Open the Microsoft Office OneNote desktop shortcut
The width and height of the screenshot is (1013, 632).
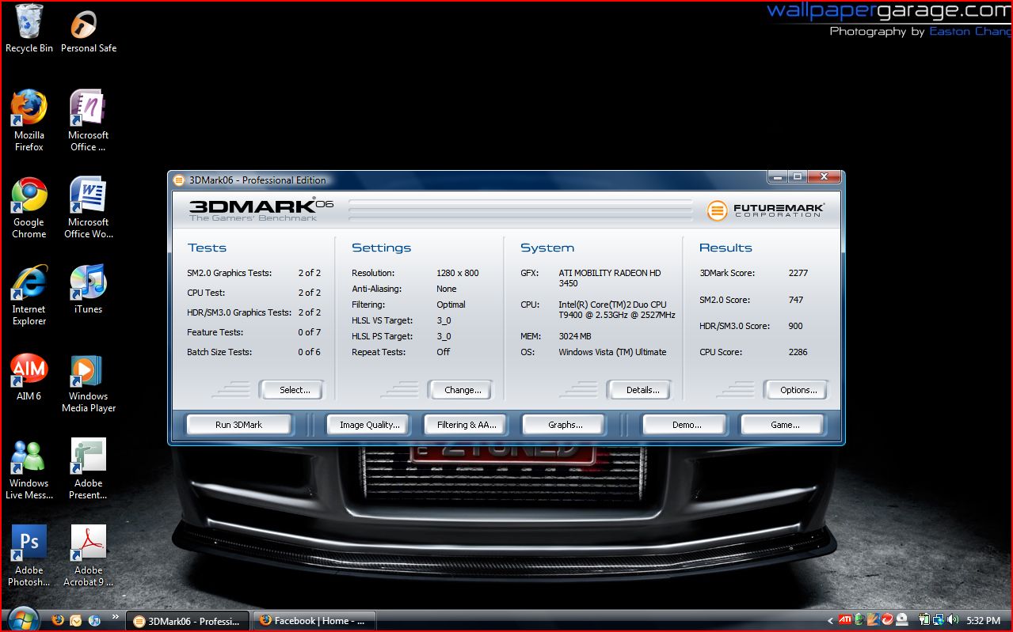88,120
